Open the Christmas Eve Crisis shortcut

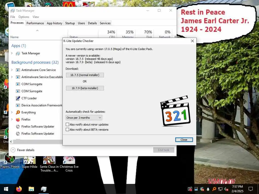coord(69,164)
